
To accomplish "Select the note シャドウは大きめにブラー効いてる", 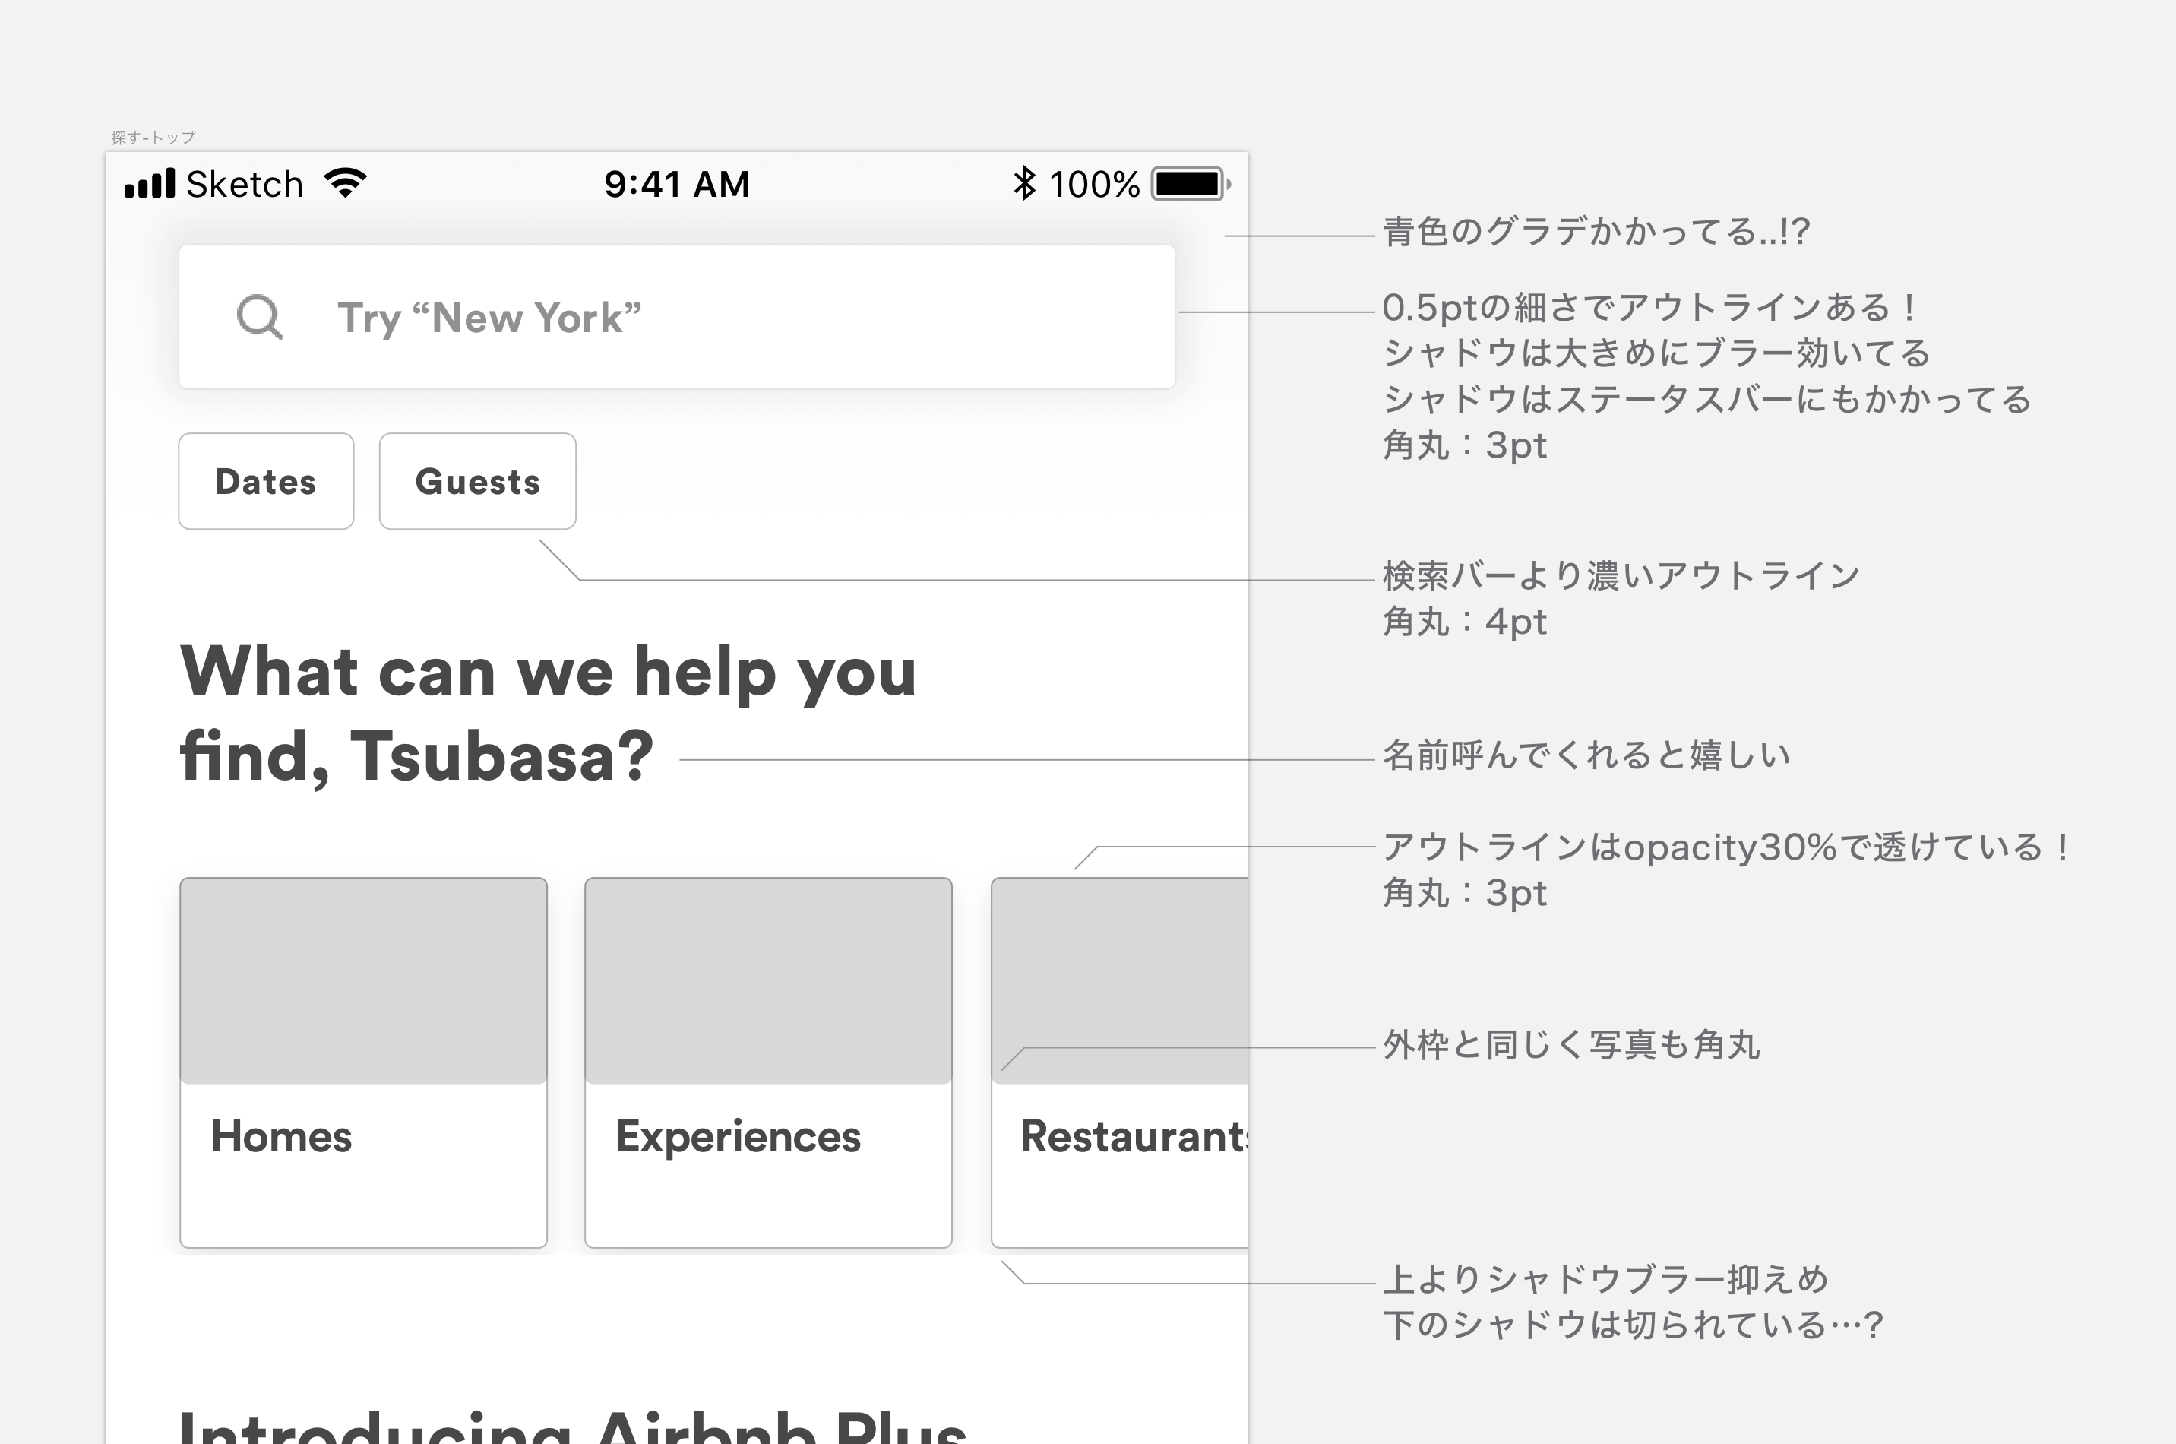I will pos(1656,353).
